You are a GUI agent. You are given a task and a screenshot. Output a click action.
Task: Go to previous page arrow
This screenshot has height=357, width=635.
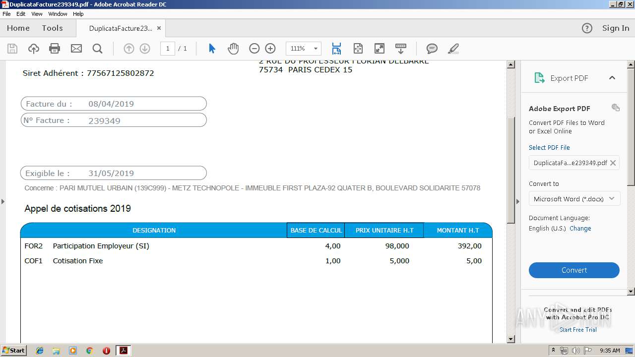pyautogui.click(x=128, y=49)
